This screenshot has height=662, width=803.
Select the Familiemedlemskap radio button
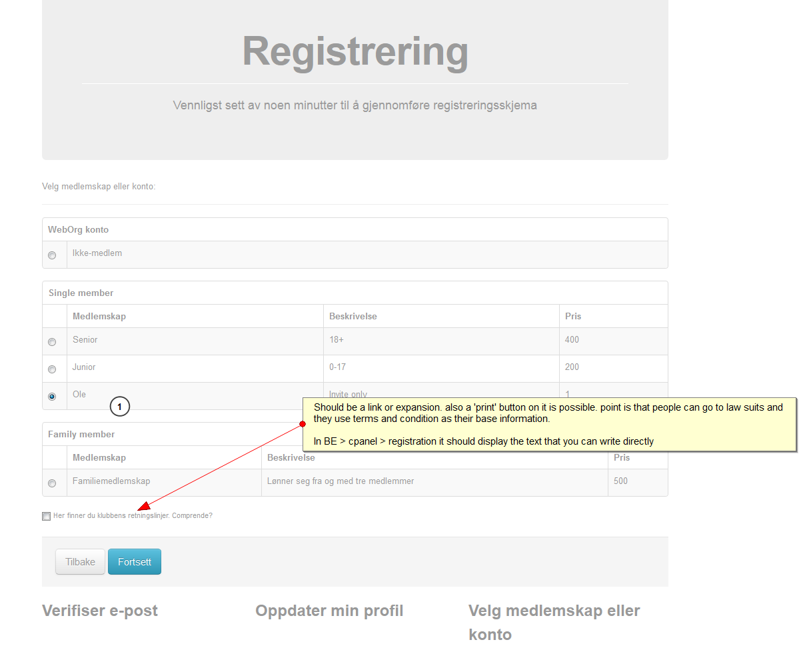52,483
